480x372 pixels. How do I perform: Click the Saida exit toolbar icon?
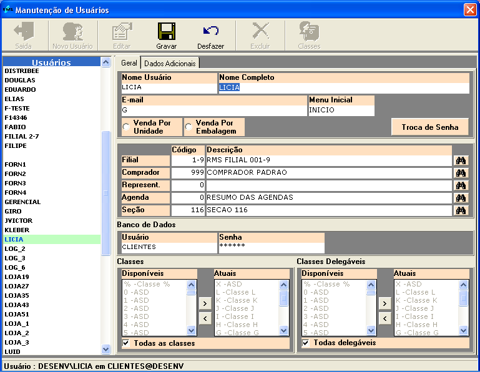(x=24, y=31)
